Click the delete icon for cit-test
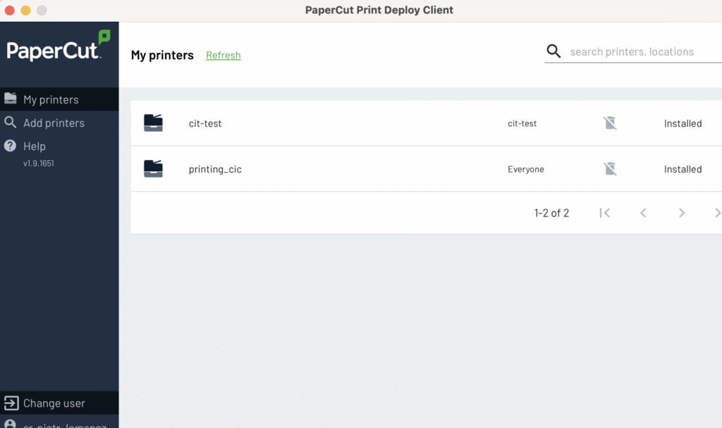 click(610, 123)
